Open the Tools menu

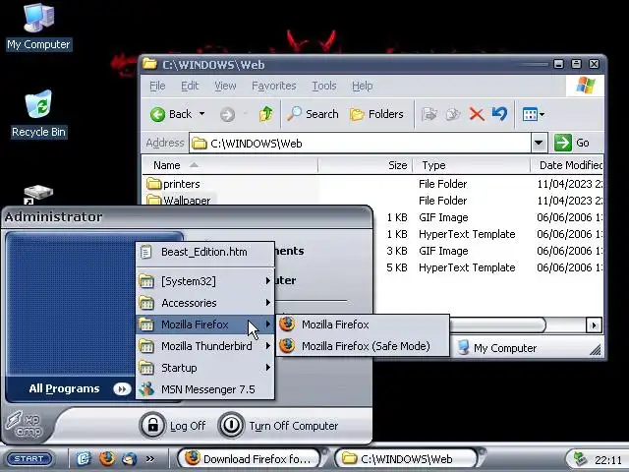324,86
